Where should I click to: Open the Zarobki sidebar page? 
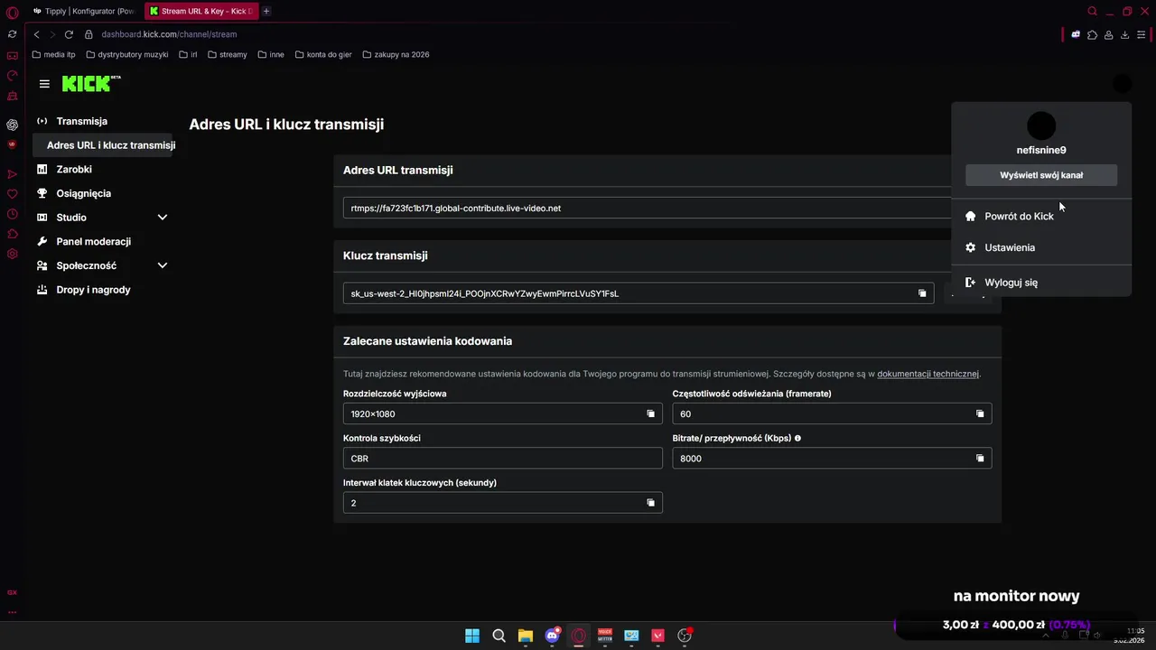(74, 169)
